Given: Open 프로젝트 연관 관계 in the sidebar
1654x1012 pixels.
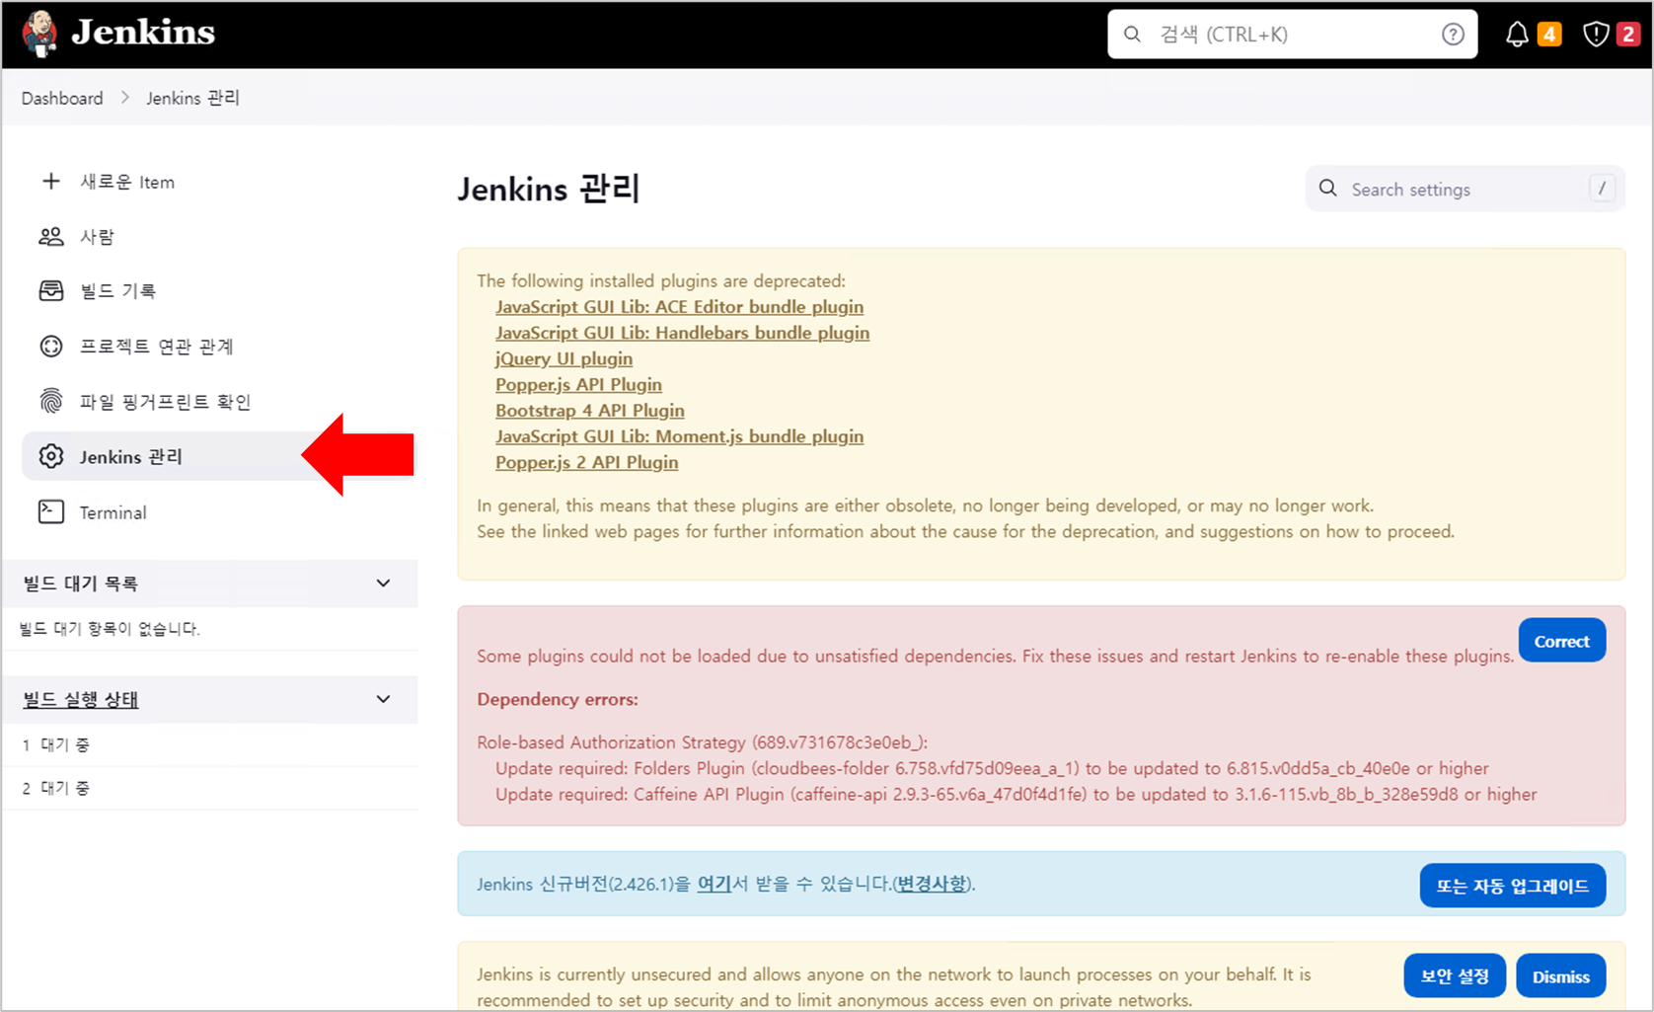Looking at the screenshot, I should click(219, 347).
